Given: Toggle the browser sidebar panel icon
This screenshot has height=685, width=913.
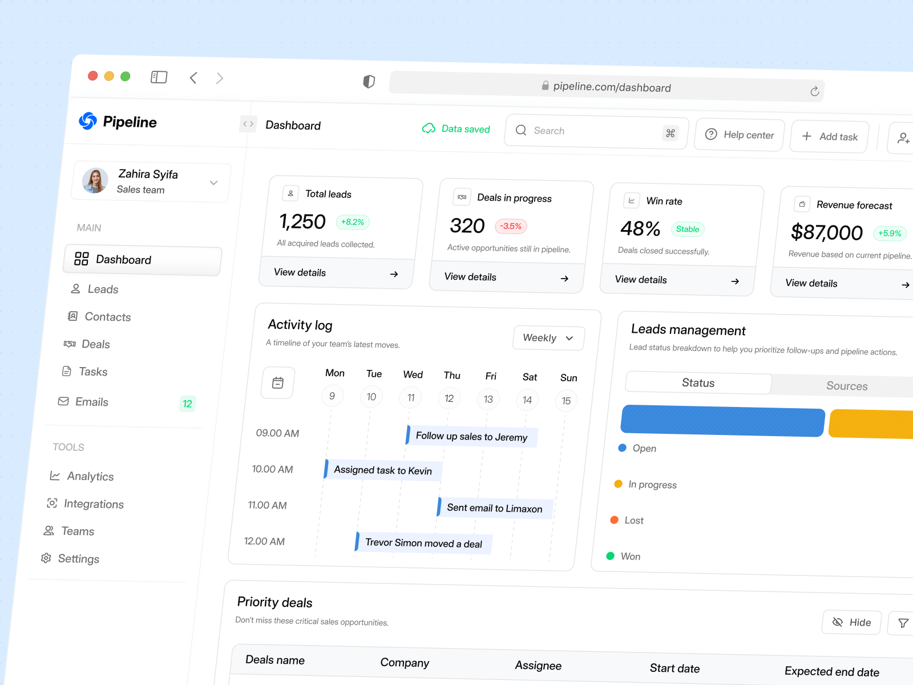Looking at the screenshot, I should 159,77.
